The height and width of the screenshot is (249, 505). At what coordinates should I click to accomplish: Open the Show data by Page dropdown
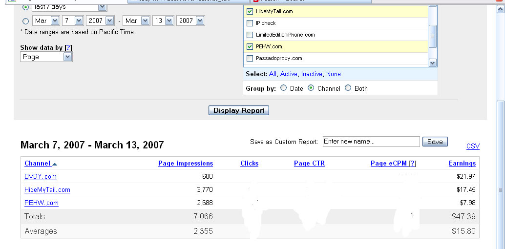[46, 57]
